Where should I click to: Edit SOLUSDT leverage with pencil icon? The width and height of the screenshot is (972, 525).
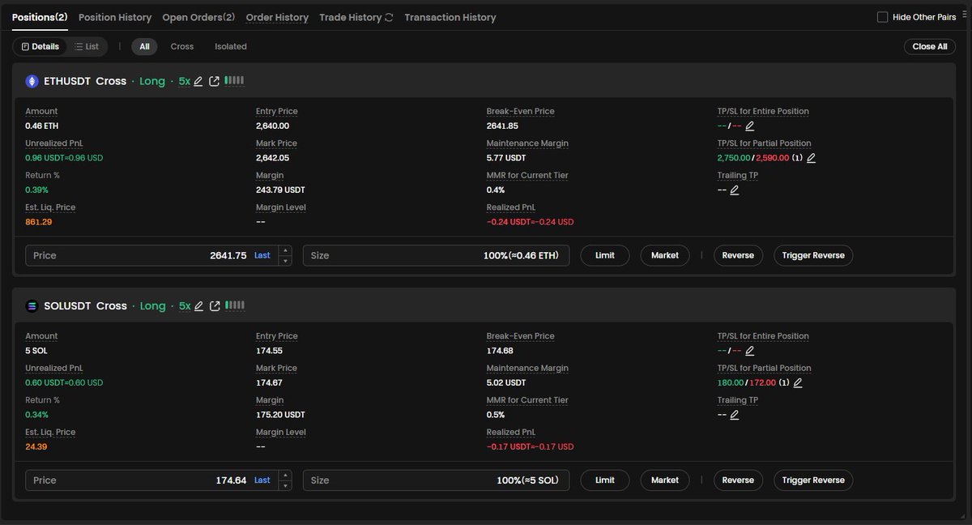coord(198,306)
